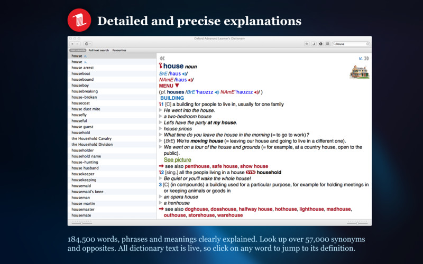This screenshot has width=423, height=264.
Task: Switch to Full text search tab
Action: pos(98,50)
